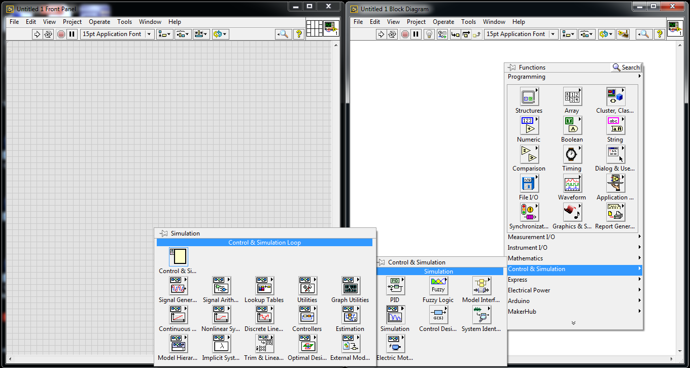
Task: Expand the Measurement I/O category
Action: pyautogui.click(x=574, y=237)
